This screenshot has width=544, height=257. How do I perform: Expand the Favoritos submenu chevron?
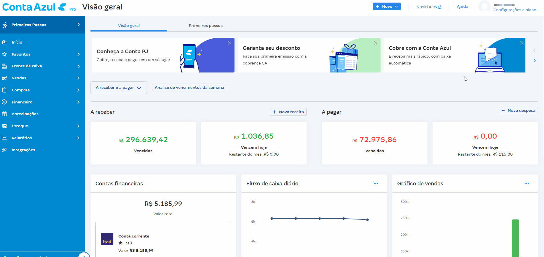click(x=78, y=54)
